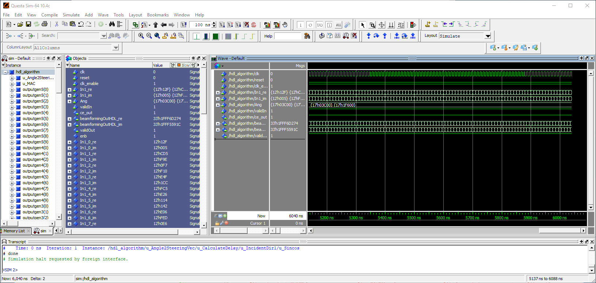Click the Insert Cursor icon in wave toolbar

tap(428, 24)
